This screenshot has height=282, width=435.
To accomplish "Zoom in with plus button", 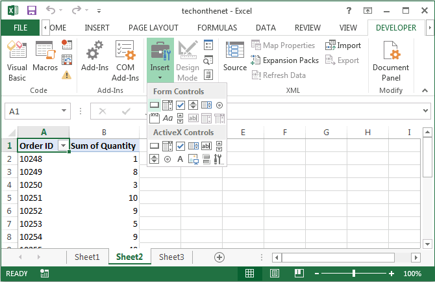I will 391,274.
